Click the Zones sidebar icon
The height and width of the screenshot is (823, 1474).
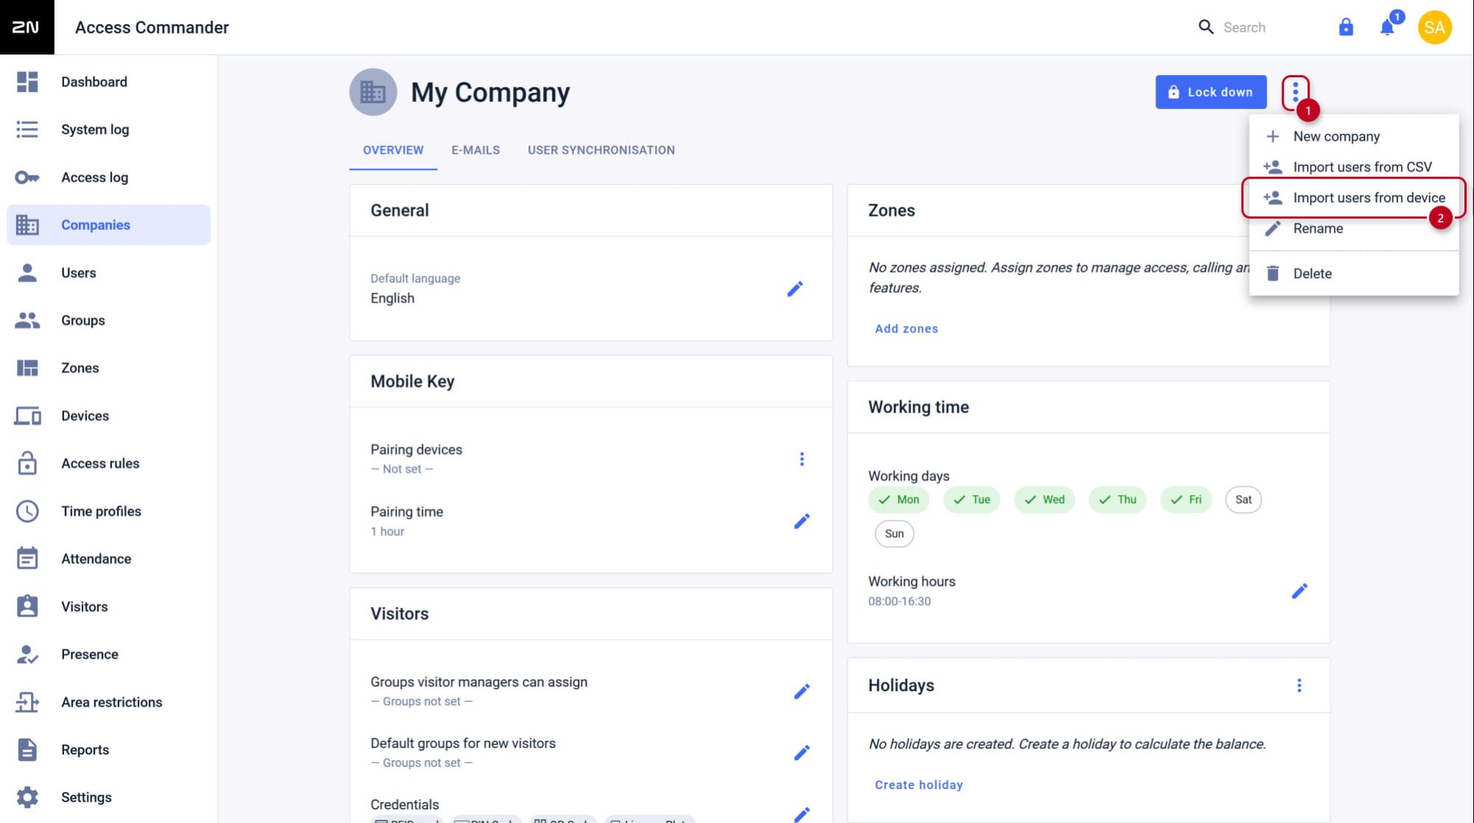(27, 368)
